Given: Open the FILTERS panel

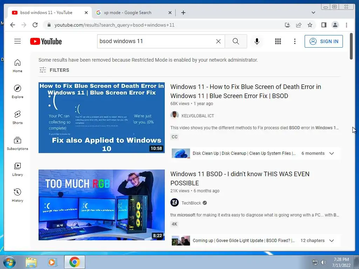Looking at the screenshot, I should pos(54,70).
